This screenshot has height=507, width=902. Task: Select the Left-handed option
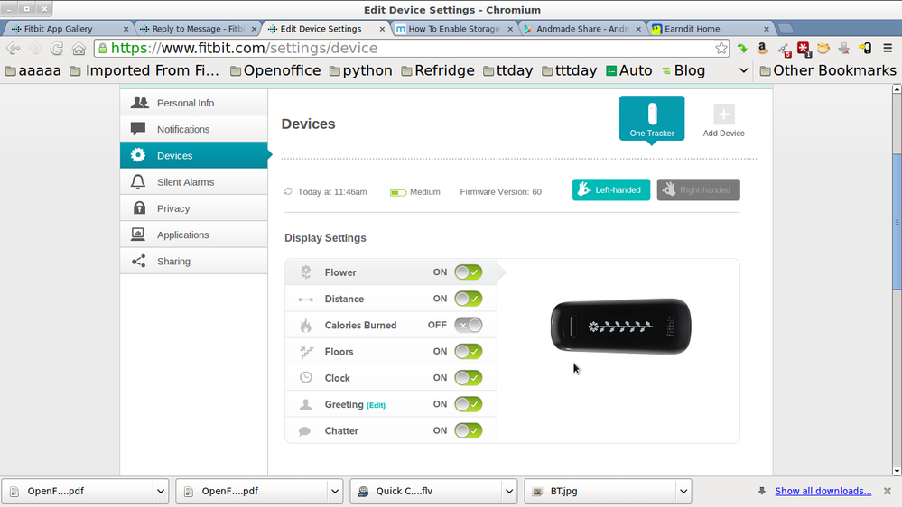[x=611, y=189]
